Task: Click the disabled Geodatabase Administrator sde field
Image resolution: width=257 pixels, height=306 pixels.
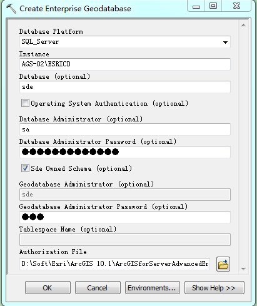Action: [x=125, y=195]
